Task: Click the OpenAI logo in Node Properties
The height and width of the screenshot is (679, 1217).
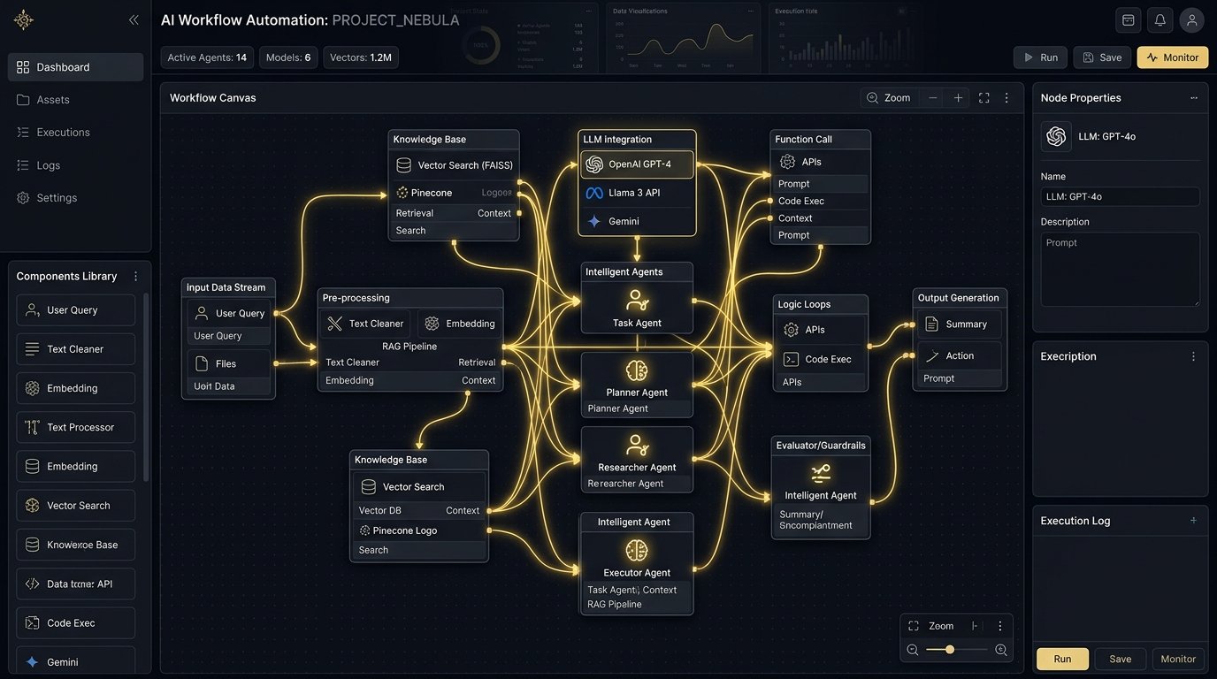Action: pos(1056,136)
